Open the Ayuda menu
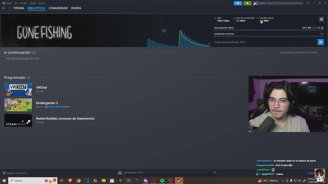Screen dimensions: 328x184 [x=42, y=3]
